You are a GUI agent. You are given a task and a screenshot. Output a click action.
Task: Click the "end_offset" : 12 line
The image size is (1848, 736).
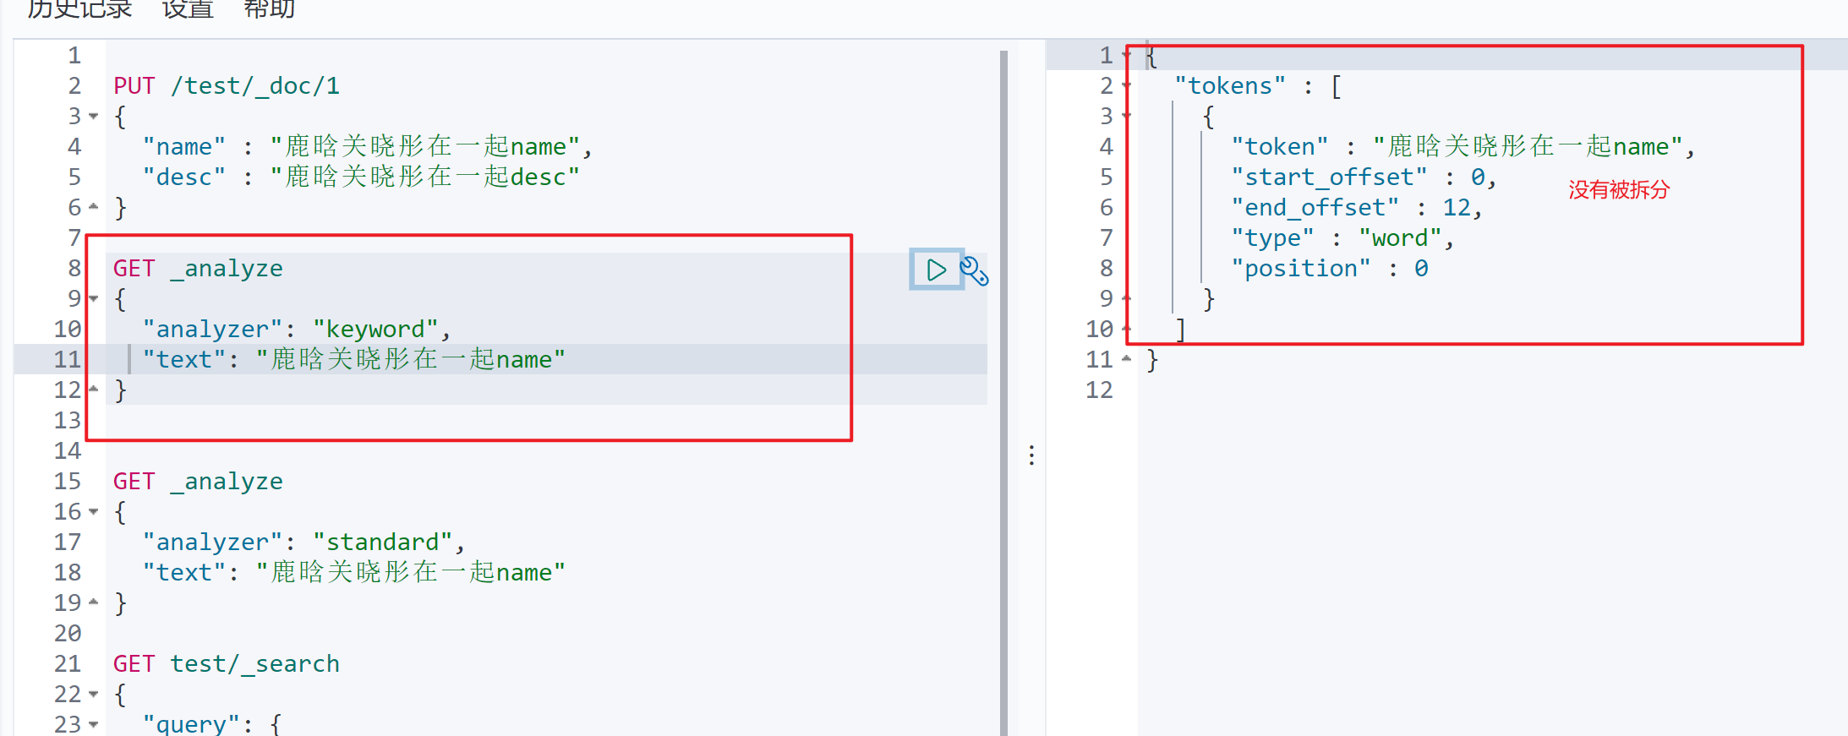point(1357,207)
